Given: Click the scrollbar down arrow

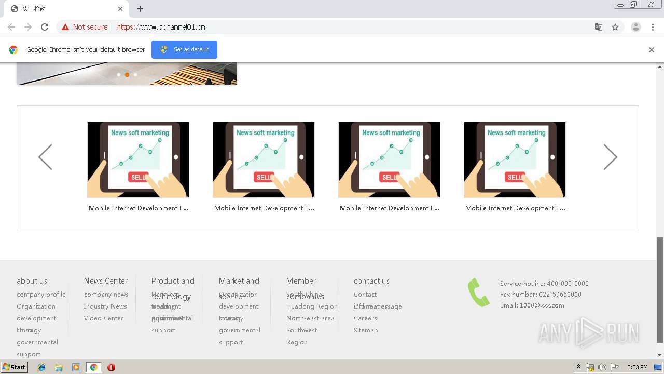Looking at the screenshot, I should pyautogui.click(x=660, y=355).
